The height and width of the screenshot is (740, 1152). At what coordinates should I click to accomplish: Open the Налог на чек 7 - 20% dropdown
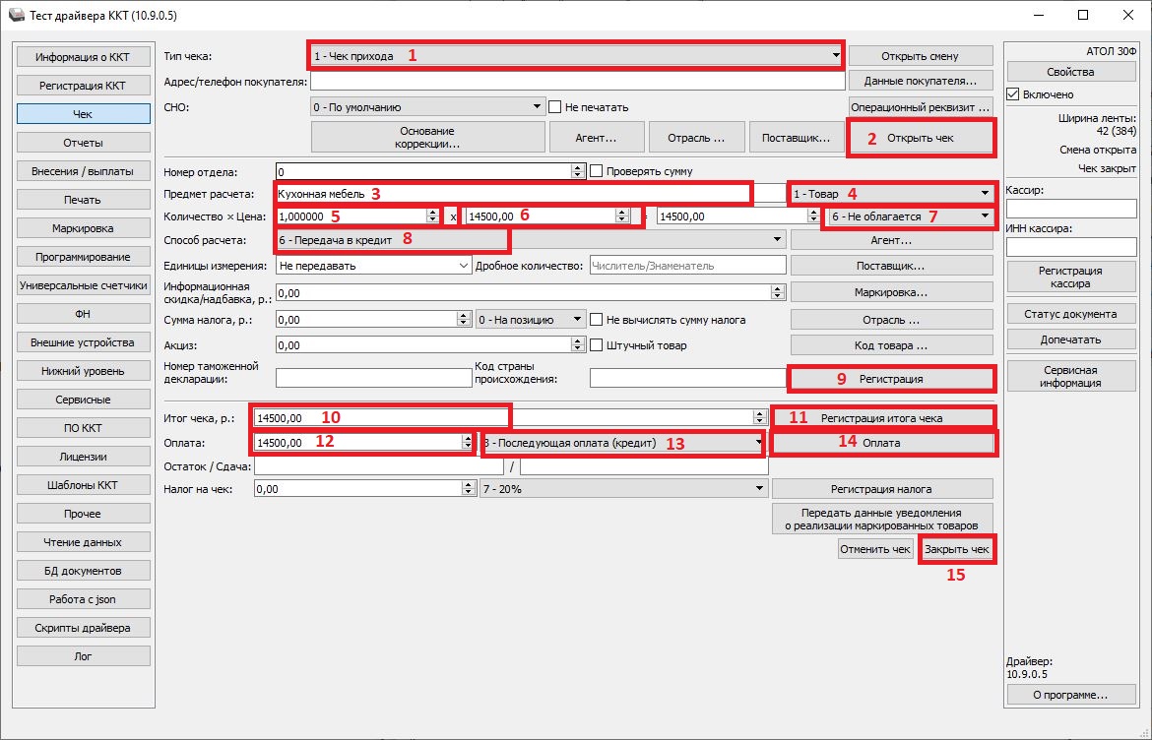click(x=759, y=488)
